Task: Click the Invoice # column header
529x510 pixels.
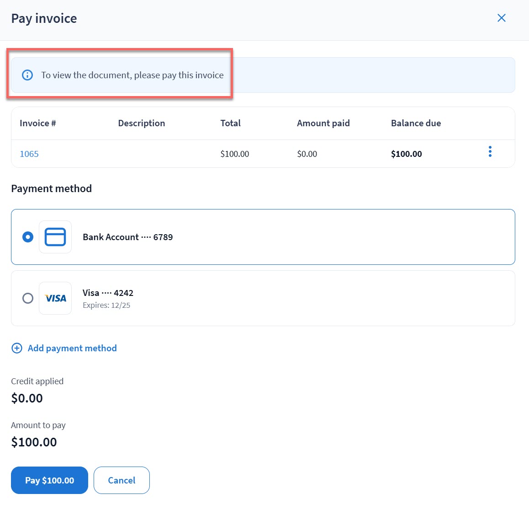Action: pyautogui.click(x=37, y=123)
